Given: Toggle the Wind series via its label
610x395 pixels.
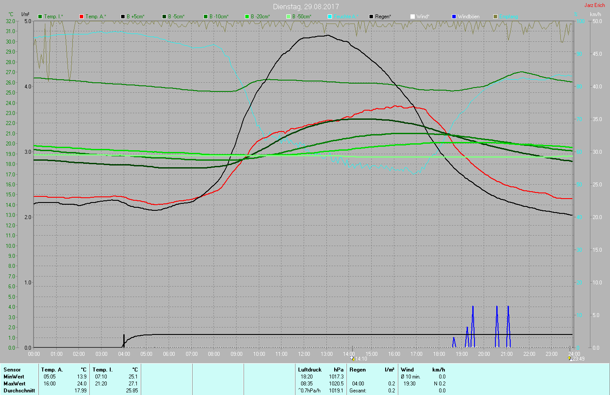Looking at the screenshot, I should click(423, 17).
